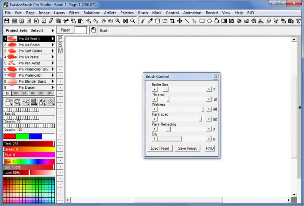The image size is (304, 206).
Task: Select the dashed rectangle selection tool
Action: 165,21
